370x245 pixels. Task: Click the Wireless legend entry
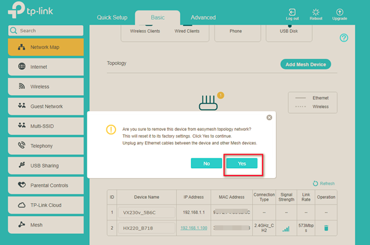tap(312, 107)
